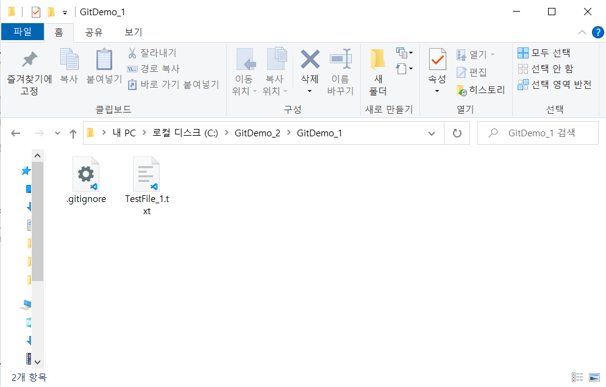The height and width of the screenshot is (387, 606).
Task: Select the .gitignore file
Action: coord(86,181)
